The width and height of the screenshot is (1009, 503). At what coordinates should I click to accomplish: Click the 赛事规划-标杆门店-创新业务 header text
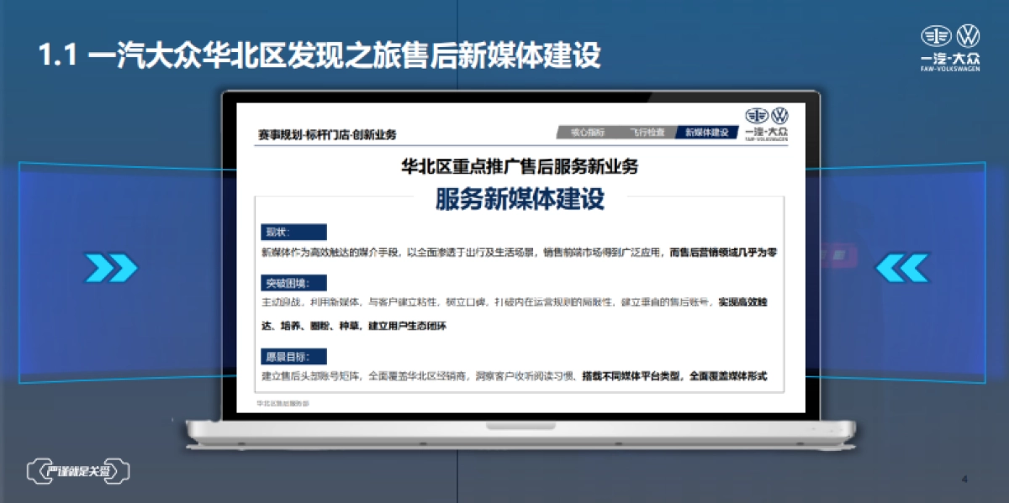coord(322,131)
